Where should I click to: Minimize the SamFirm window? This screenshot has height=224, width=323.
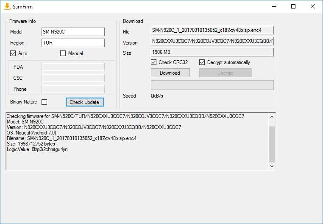click(x=274, y=6)
